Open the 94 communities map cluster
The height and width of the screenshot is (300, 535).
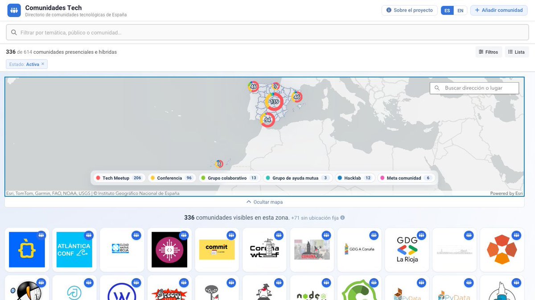tap(267, 120)
